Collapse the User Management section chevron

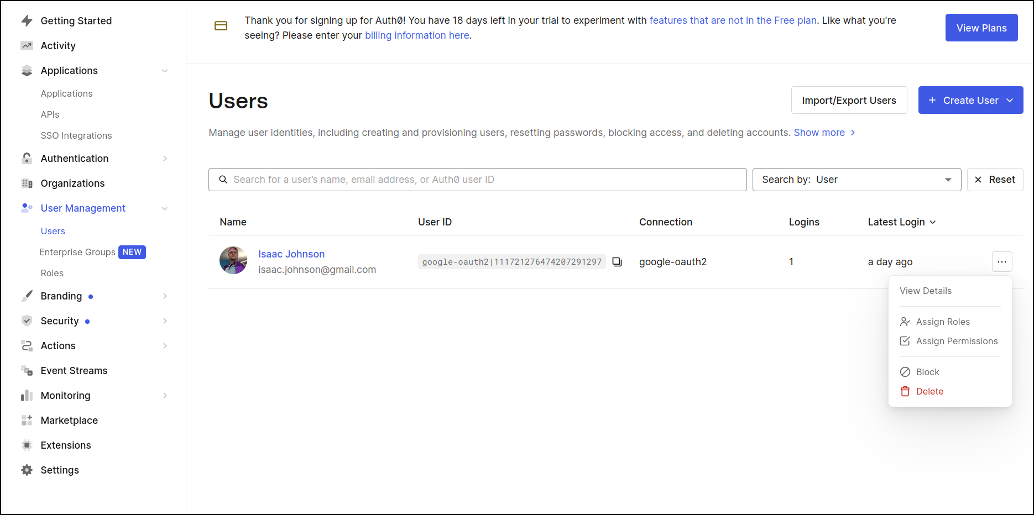tap(165, 208)
